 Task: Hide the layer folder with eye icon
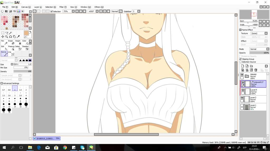pos(242,75)
